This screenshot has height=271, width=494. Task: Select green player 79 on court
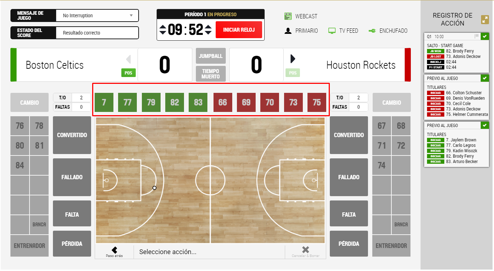click(x=151, y=102)
